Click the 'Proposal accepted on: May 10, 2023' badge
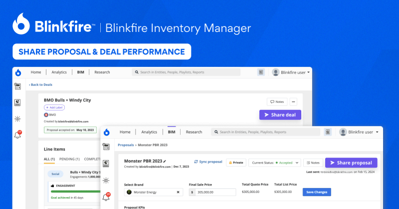This screenshot has width=399, height=209. pyautogui.click(x=70, y=130)
